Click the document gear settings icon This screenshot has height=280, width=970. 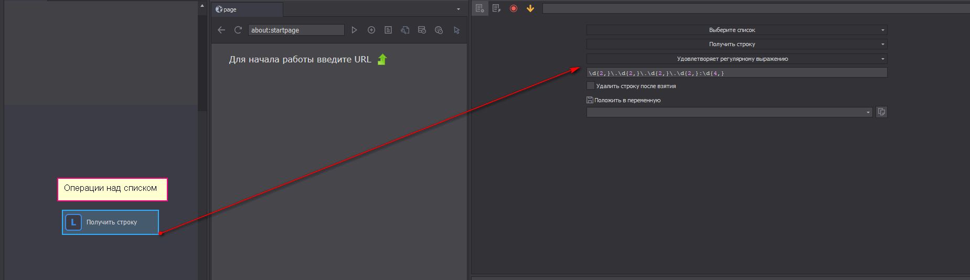[x=479, y=8]
